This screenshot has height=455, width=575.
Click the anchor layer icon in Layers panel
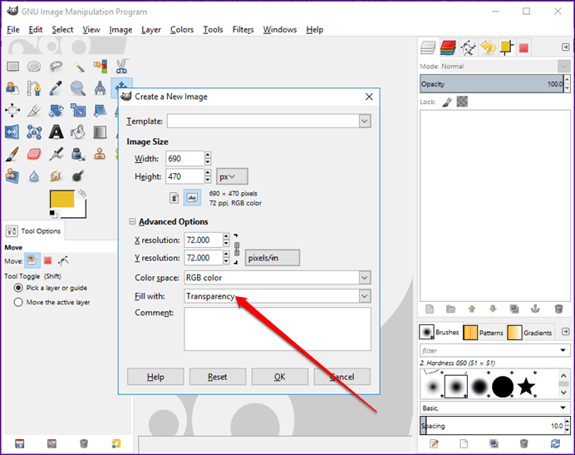pyautogui.click(x=535, y=309)
